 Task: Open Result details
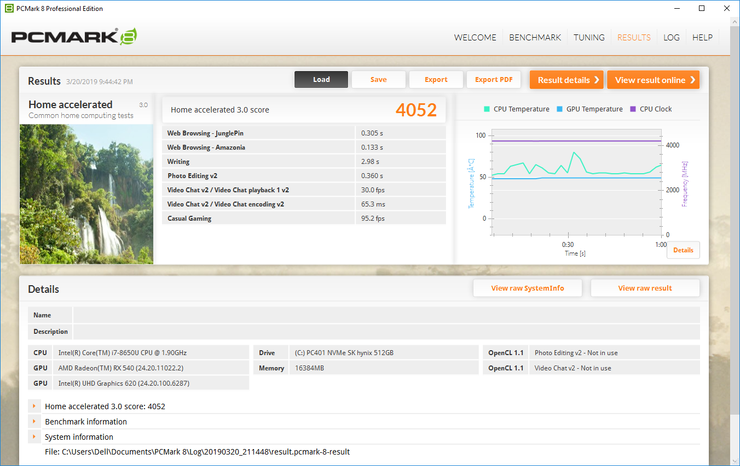click(566, 80)
